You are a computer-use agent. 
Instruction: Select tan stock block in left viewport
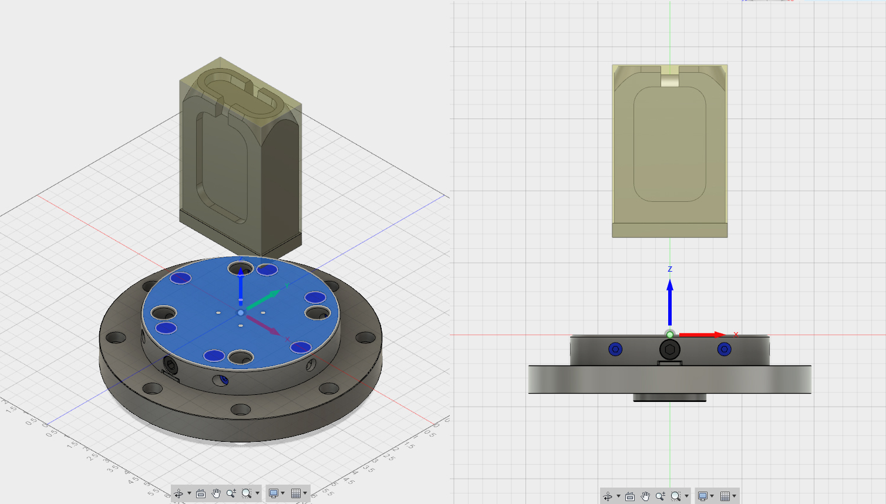[240, 158]
